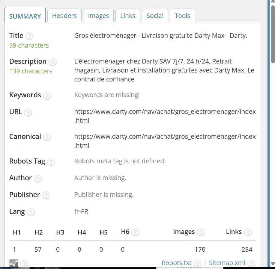
Task: Click the help icon next to H6
Action: pyautogui.click(x=136, y=232)
